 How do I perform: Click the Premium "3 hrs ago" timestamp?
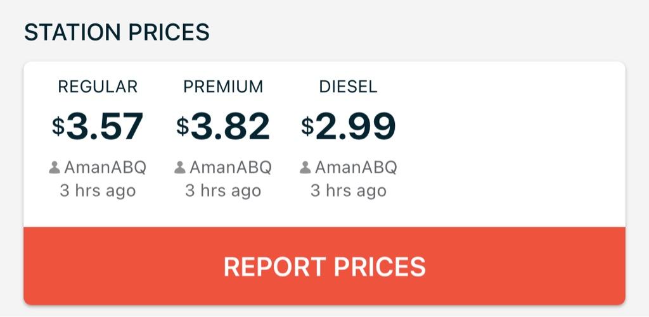(x=223, y=190)
